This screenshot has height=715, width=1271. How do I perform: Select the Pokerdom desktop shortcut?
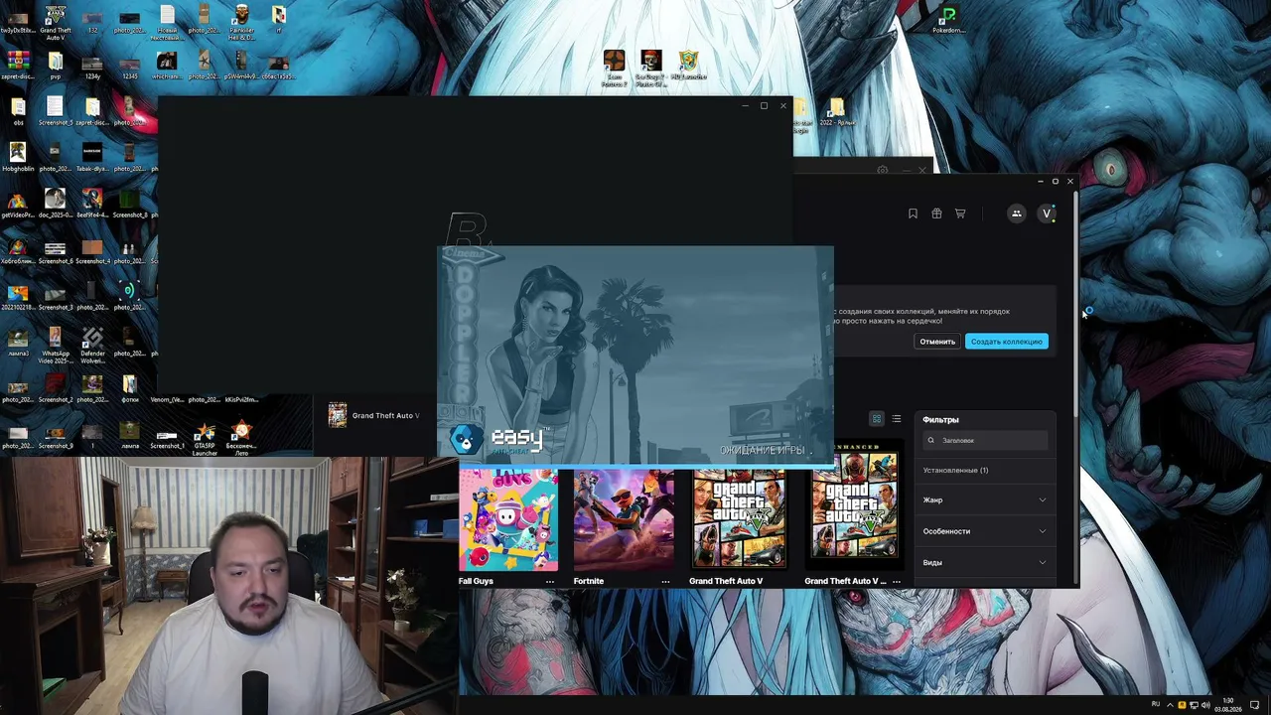pyautogui.click(x=948, y=20)
